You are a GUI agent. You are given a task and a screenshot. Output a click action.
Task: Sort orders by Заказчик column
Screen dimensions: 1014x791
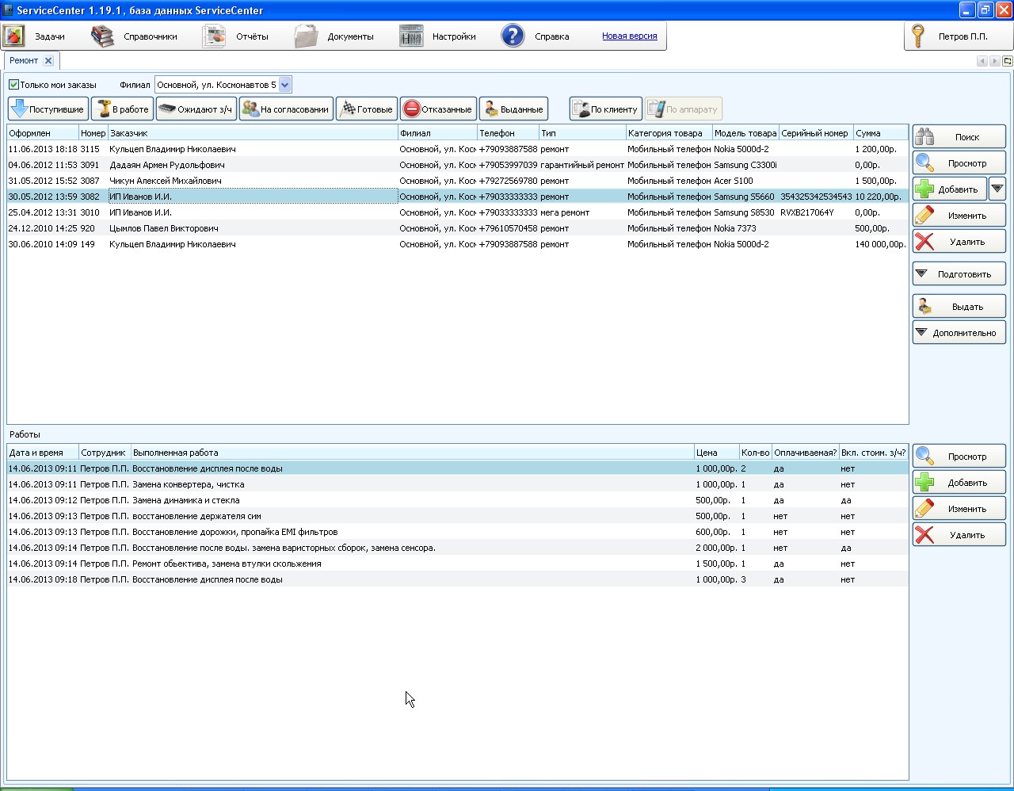(x=253, y=133)
